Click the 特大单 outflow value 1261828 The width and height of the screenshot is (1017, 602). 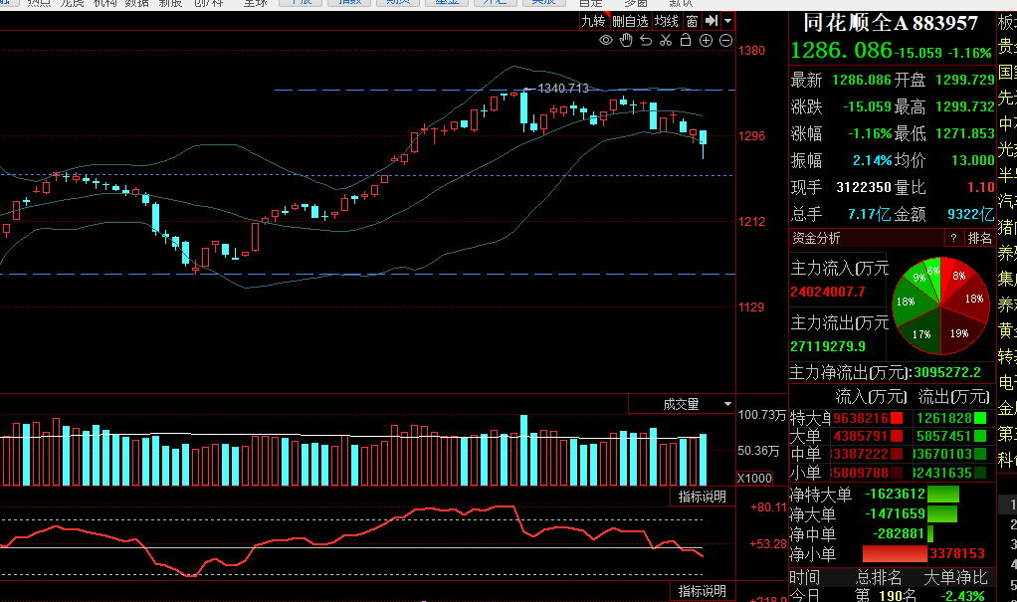(x=944, y=419)
